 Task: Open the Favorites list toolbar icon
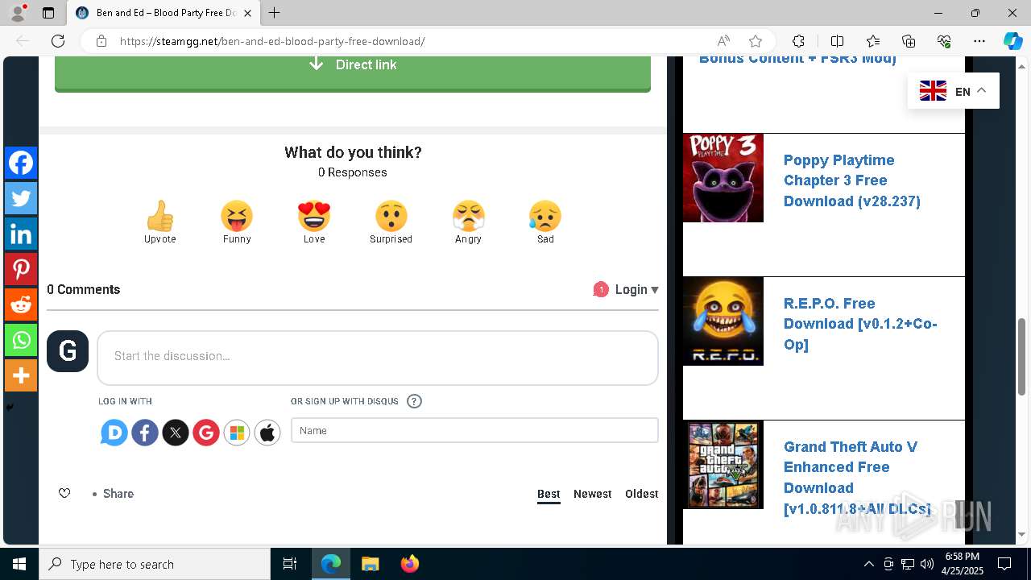[x=873, y=41]
